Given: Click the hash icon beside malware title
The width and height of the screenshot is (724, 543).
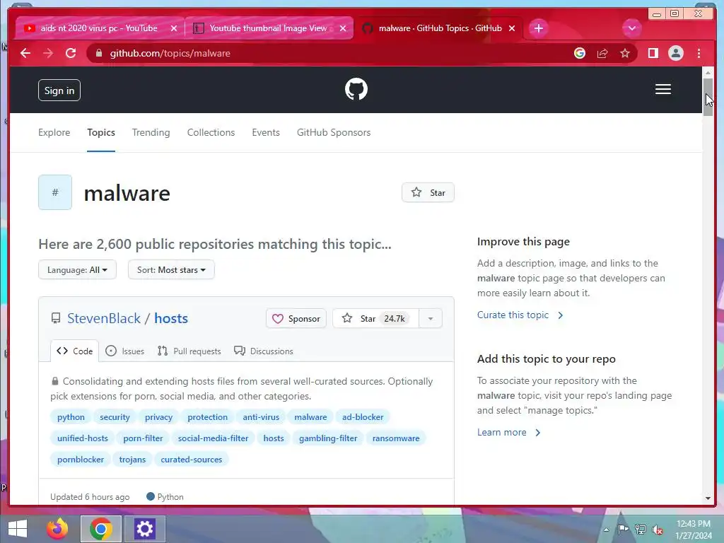Looking at the screenshot, I should pos(55,192).
